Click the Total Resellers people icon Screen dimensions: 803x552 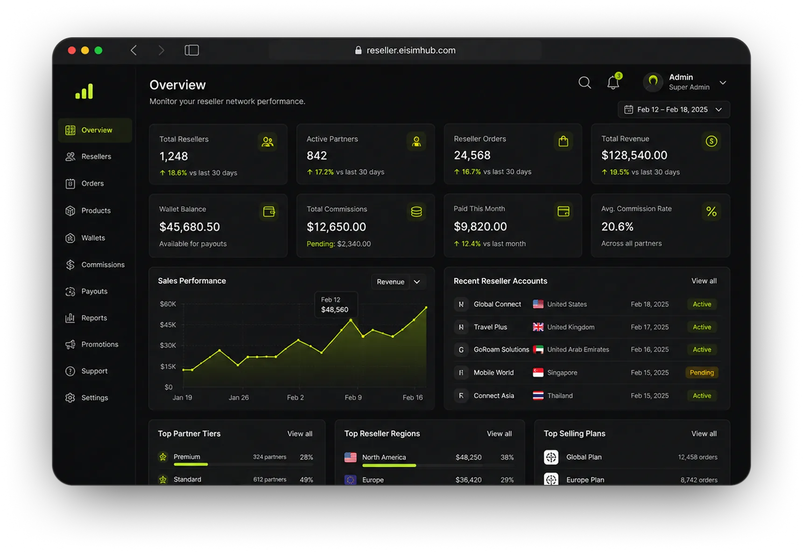268,142
